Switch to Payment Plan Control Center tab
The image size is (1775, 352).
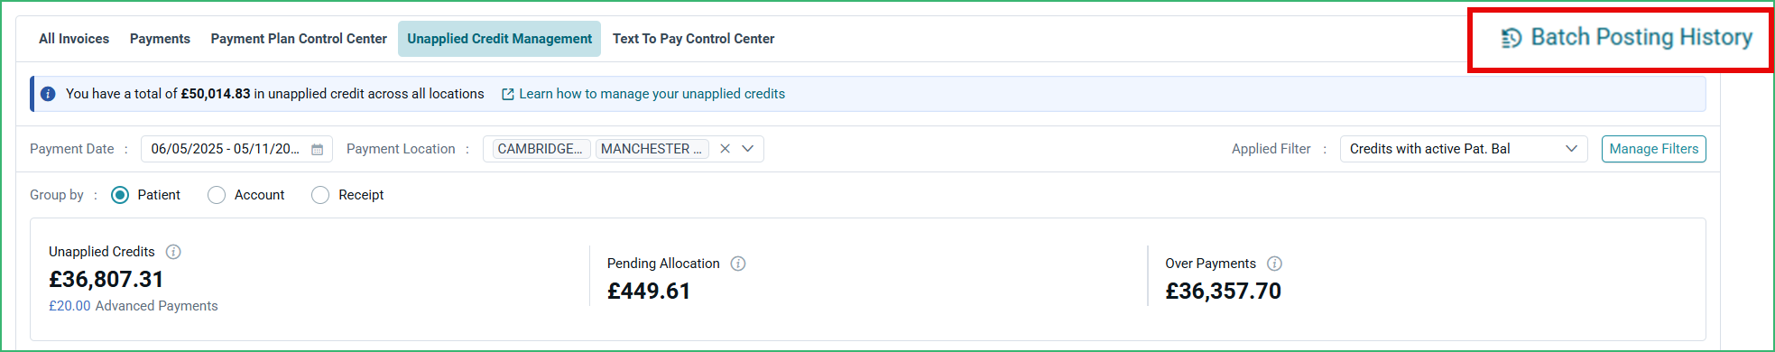coord(299,39)
